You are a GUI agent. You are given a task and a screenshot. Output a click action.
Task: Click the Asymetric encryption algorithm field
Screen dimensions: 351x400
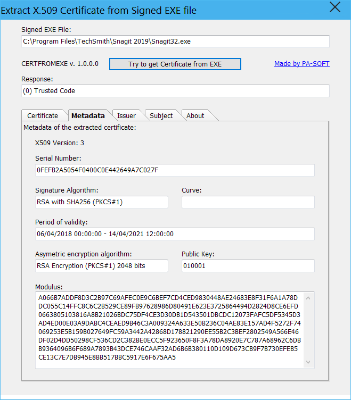pyautogui.click(x=101, y=266)
